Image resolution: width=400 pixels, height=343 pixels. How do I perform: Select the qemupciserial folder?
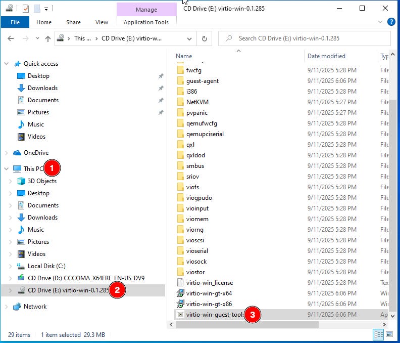point(205,134)
